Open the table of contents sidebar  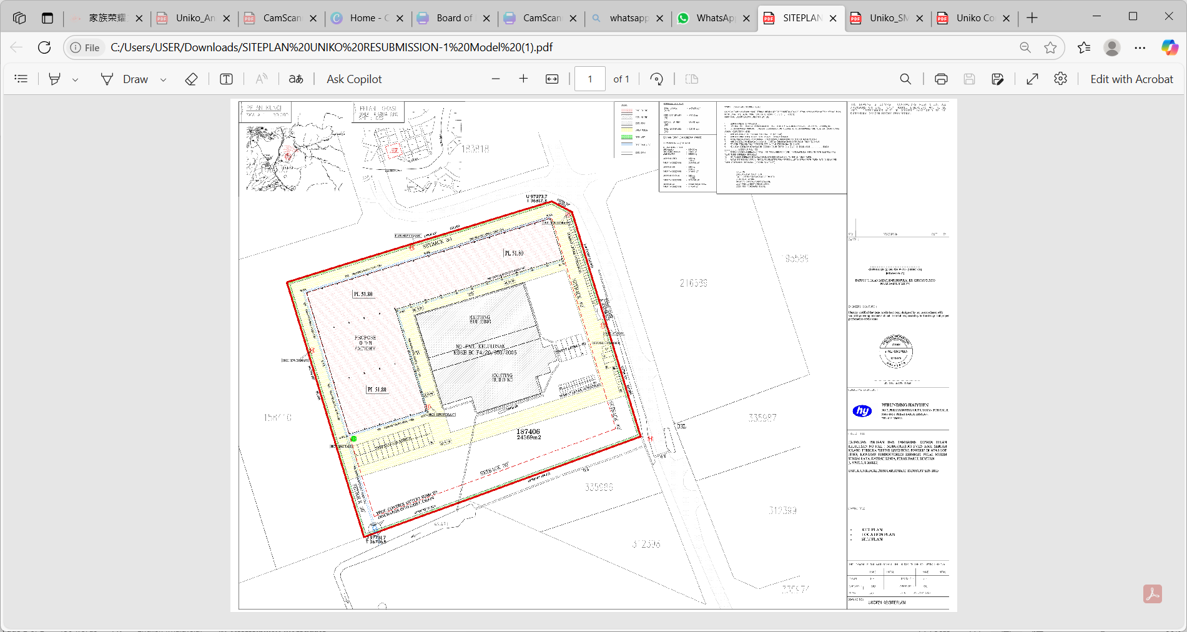point(21,79)
